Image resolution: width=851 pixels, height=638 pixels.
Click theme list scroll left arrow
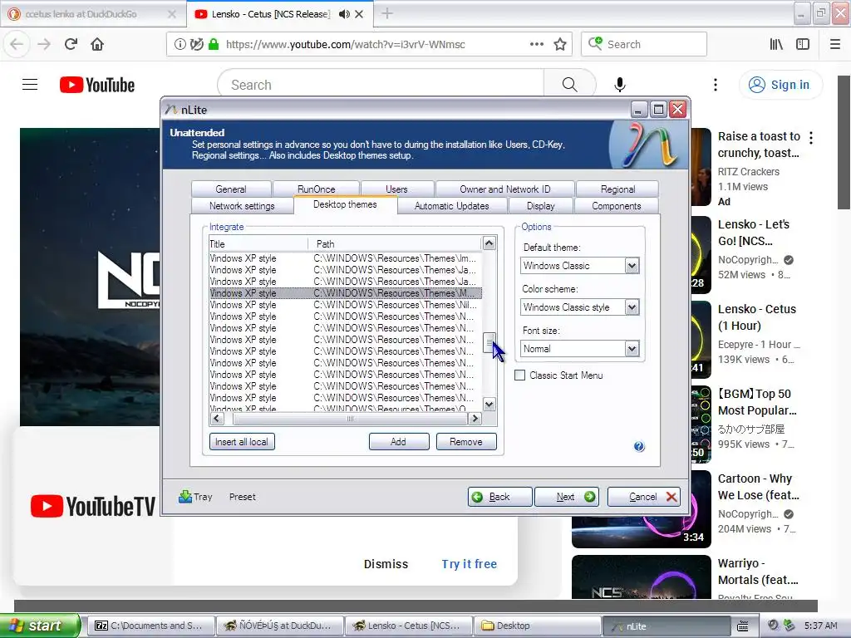point(217,419)
